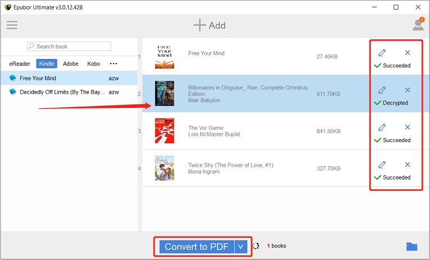The image size is (430, 260).
Task: Open the user account profile icon
Action: click(x=418, y=24)
